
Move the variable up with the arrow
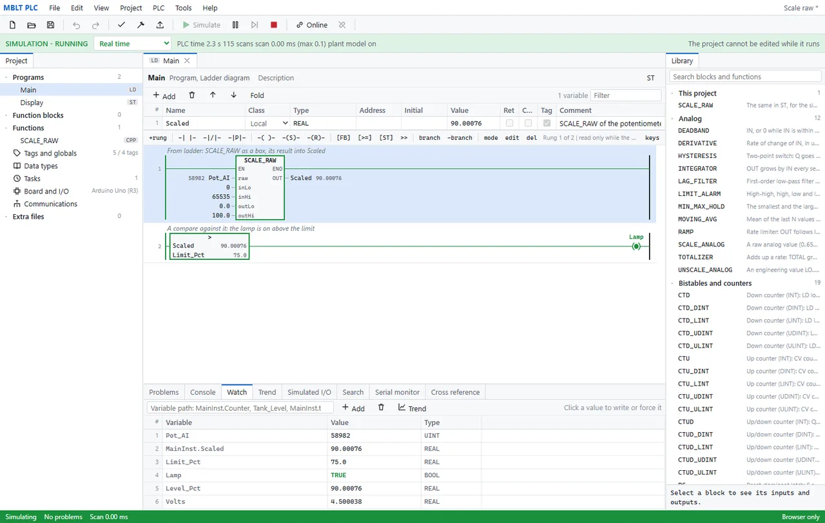pos(213,95)
